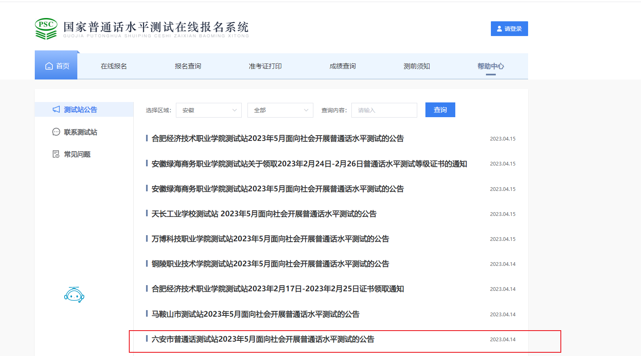Click the chat bubble icon beside 联系测试站

point(56,132)
